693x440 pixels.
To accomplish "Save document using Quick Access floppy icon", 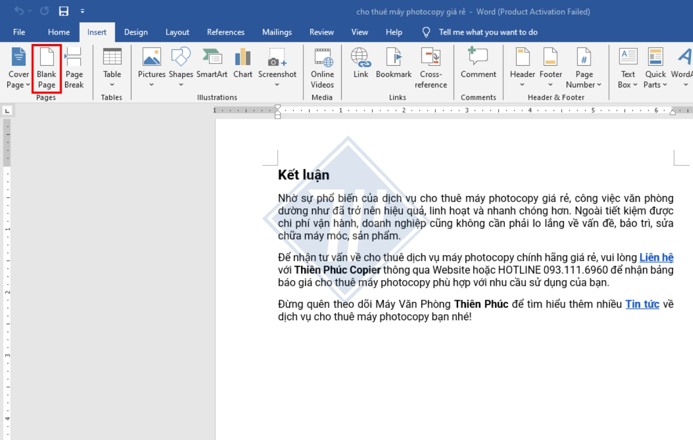I will [63, 11].
